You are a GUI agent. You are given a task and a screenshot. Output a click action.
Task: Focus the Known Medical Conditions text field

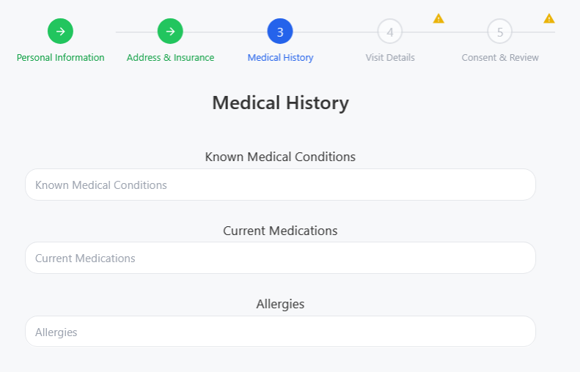tap(280, 185)
